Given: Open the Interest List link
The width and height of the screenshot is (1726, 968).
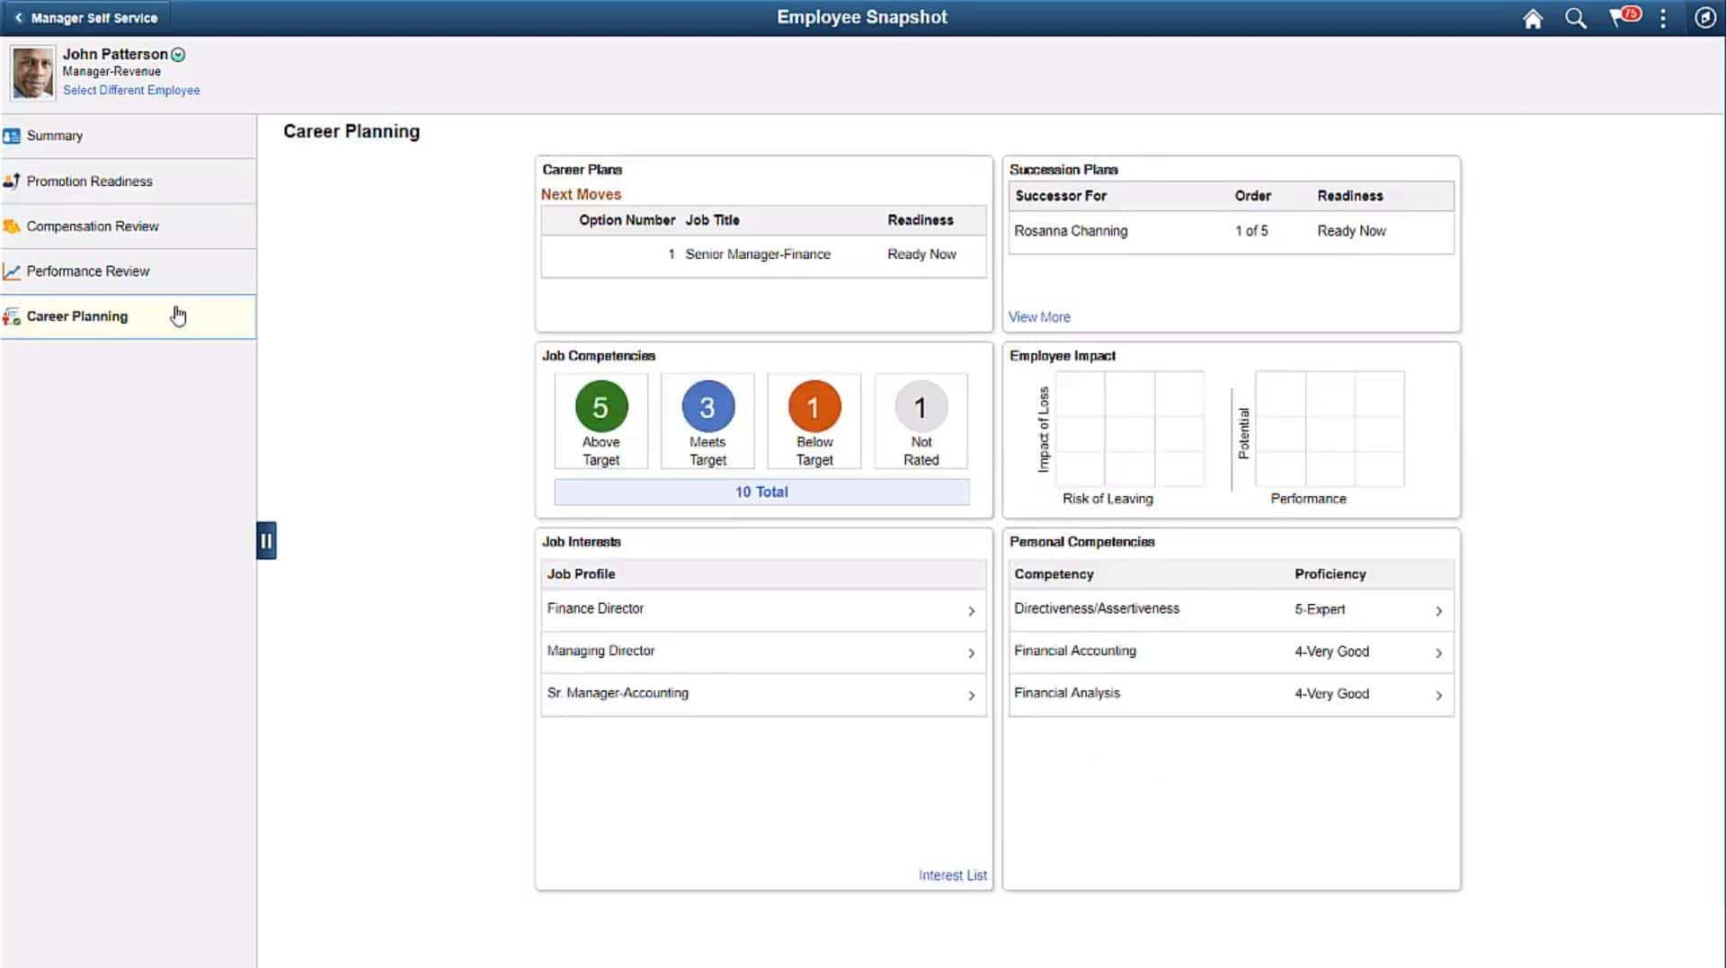Looking at the screenshot, I should click(x=952, y=875).
